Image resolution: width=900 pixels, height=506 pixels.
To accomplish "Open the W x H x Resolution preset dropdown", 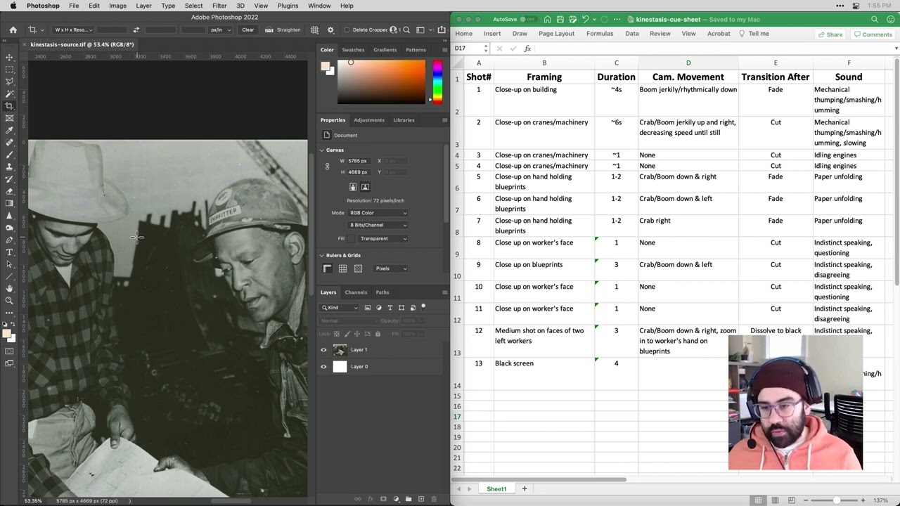I will (x=73, y=30).
